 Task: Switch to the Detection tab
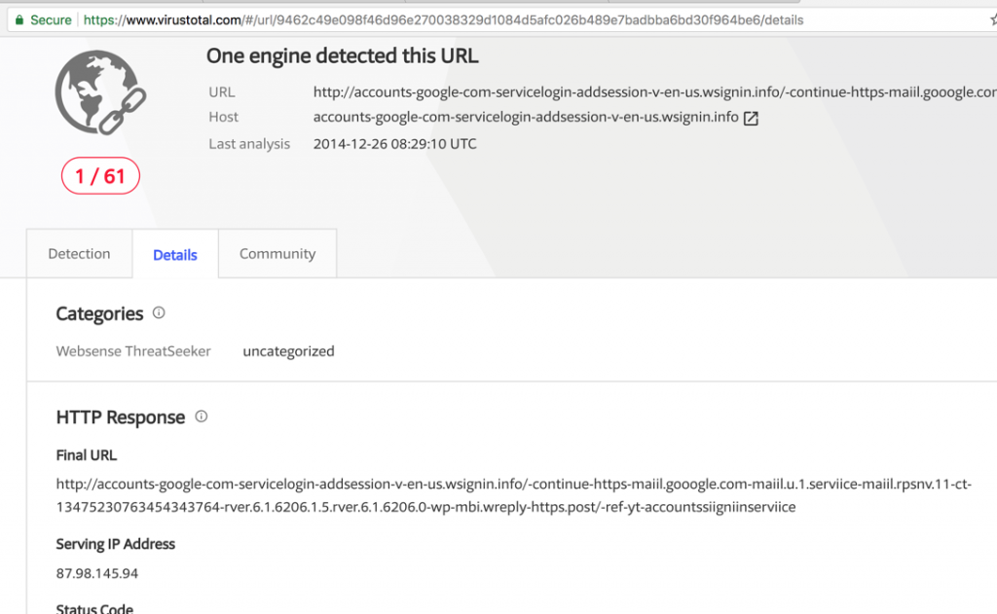(79, 253)
